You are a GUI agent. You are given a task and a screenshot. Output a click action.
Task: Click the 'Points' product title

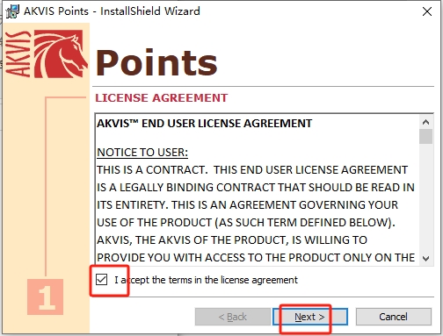pyautogui.click(x=156, y=62)
